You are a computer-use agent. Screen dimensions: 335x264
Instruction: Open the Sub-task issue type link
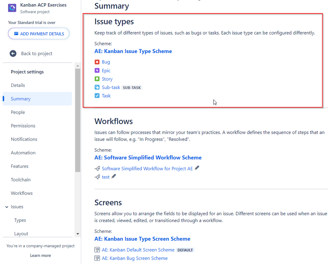(x=111, y=87)
